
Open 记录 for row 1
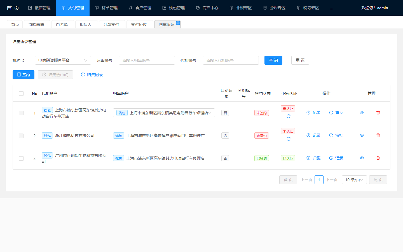313,113
